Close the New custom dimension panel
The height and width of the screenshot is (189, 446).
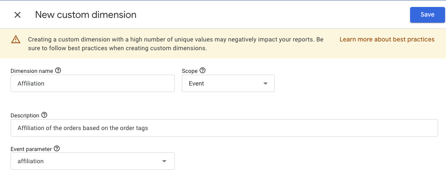18,15
